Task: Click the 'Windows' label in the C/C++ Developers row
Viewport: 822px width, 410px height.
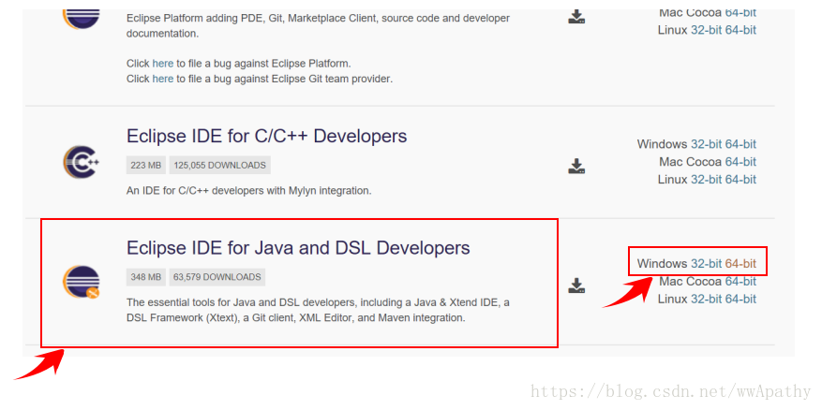Action: (x=662, y=144)
